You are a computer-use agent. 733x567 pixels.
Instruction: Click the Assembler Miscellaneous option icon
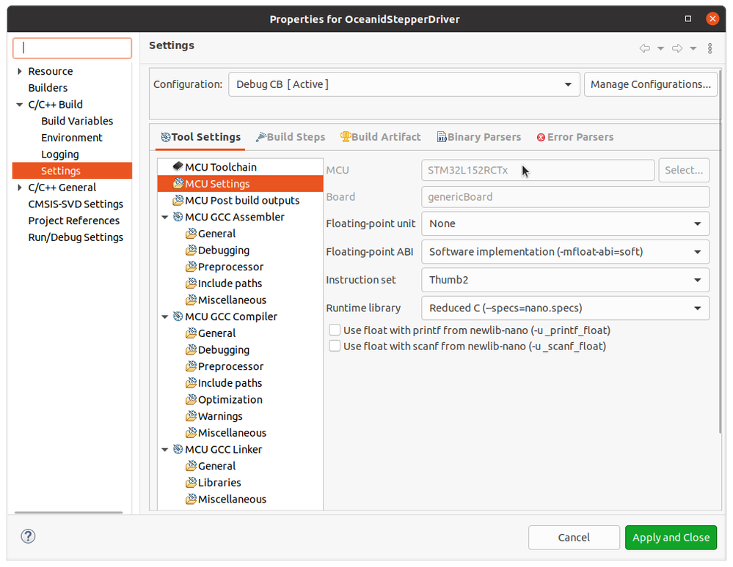(191, 300)
